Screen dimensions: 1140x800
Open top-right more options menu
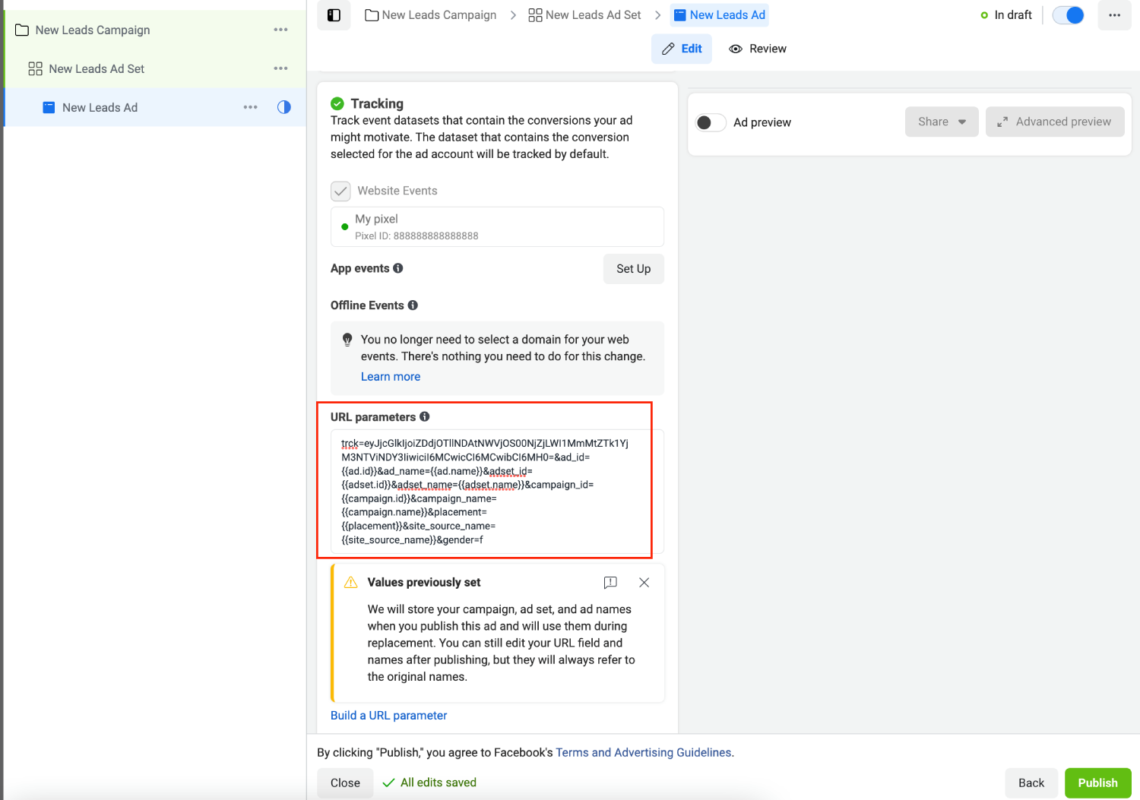(x=1114, y=15)
